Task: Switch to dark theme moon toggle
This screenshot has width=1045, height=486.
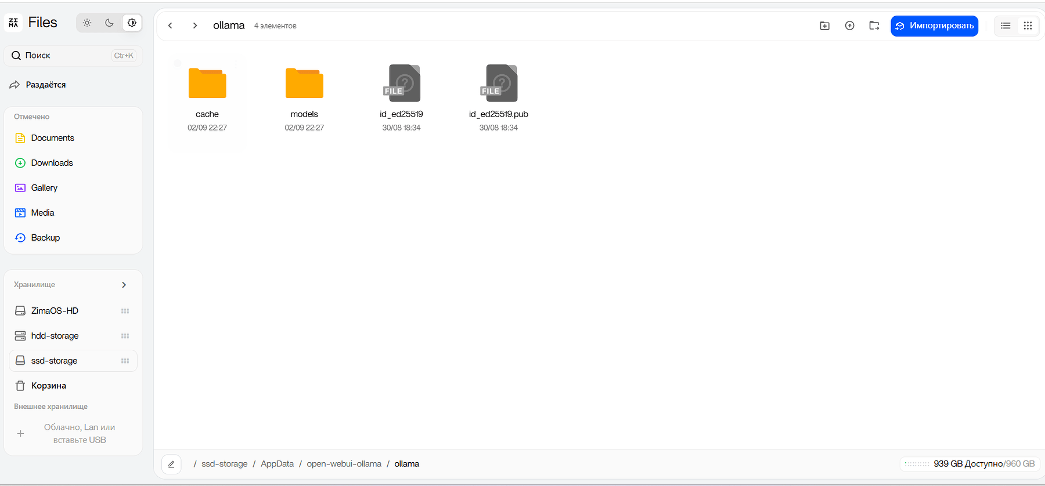Action: [x=109, y=23]
